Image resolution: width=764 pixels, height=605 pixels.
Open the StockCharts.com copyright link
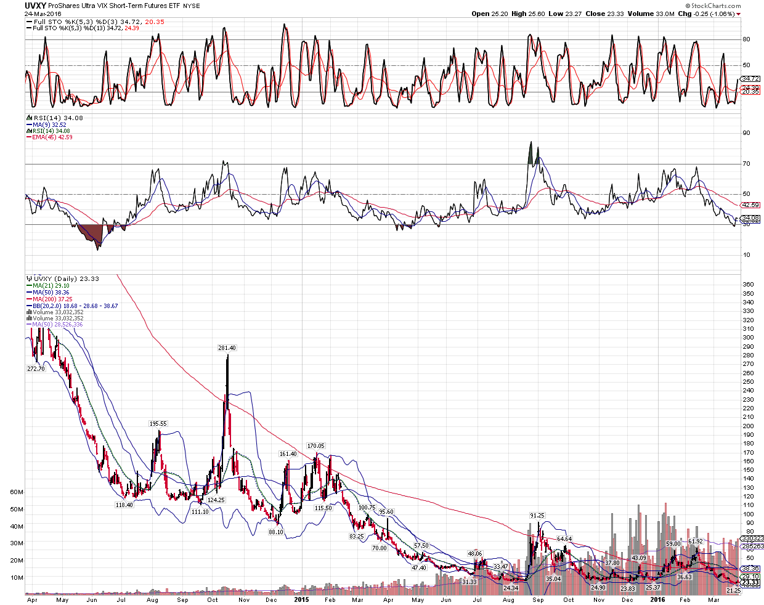(x=713, y=6)
